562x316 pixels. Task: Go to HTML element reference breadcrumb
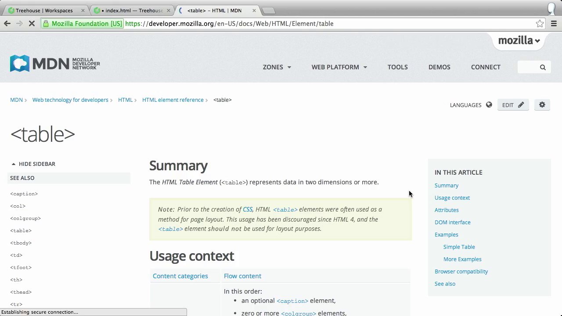[173, 100]
